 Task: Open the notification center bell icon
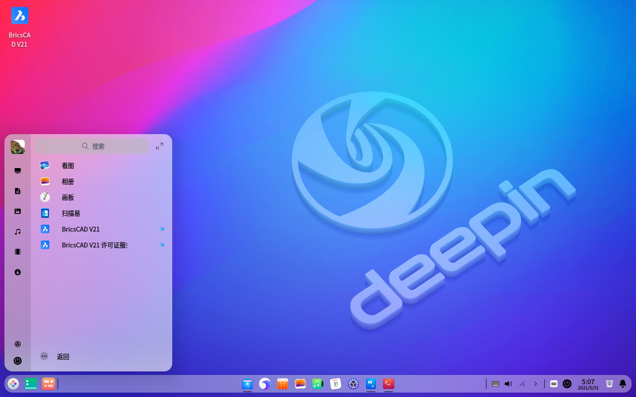623,384
